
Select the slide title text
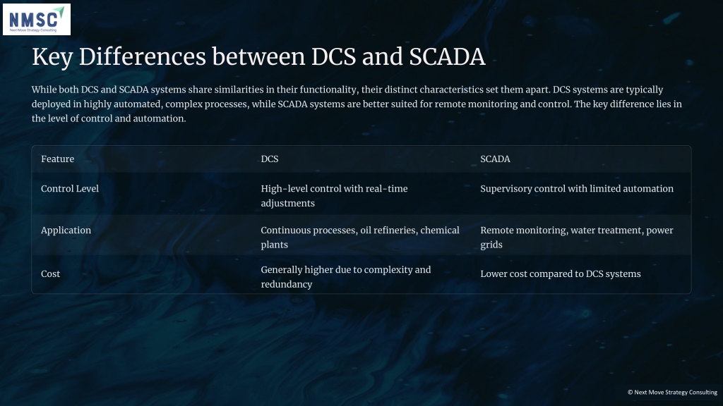258,57
